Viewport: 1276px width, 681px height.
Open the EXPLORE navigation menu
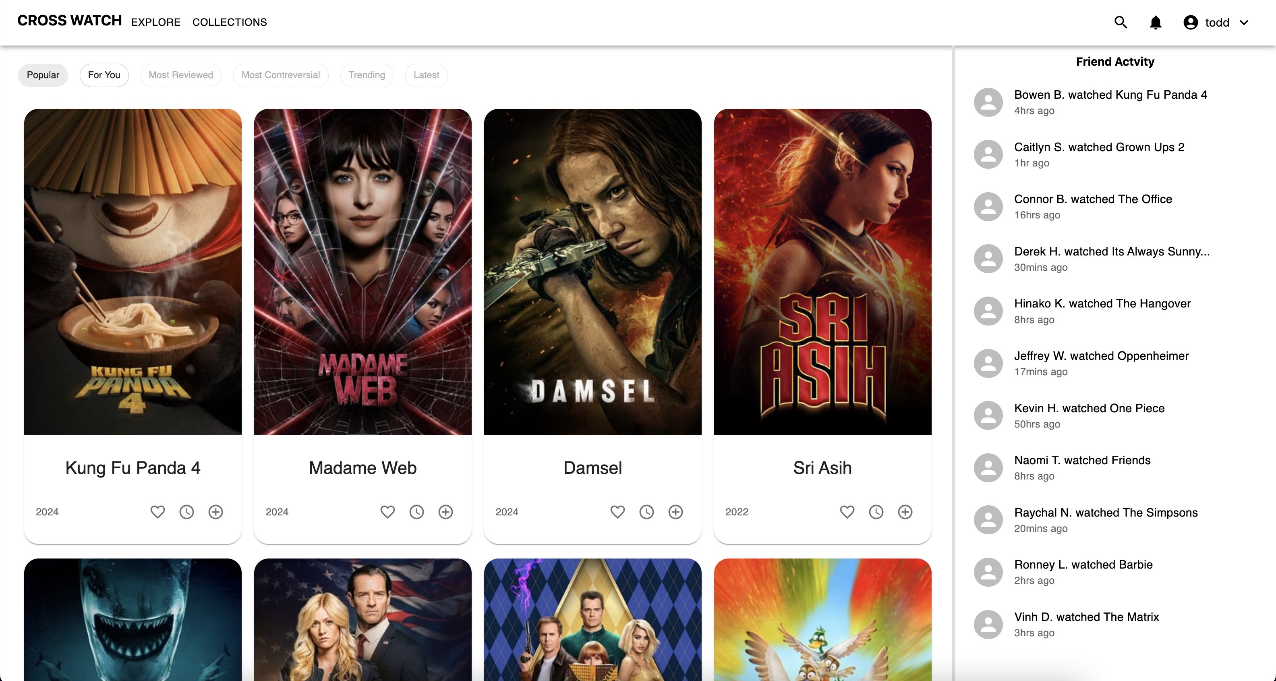[x=155, y=22]
